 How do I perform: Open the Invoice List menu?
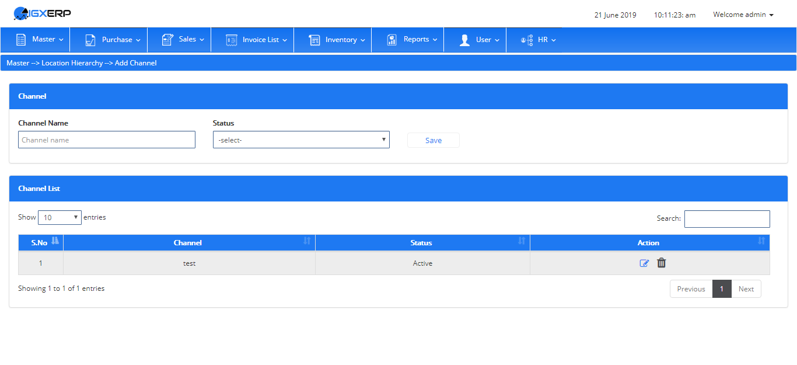pyautogui.click(x=257, y=40)
